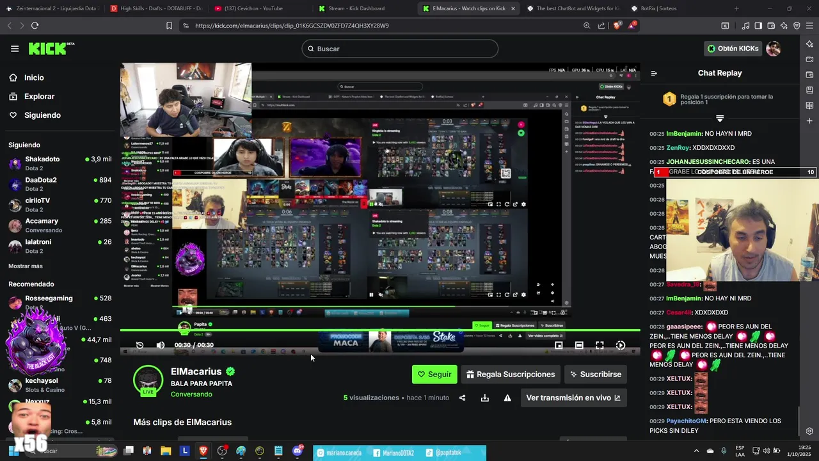The image size is (819, 461).
Task: Report the clip with the warning icon
Action: [507, 398]
